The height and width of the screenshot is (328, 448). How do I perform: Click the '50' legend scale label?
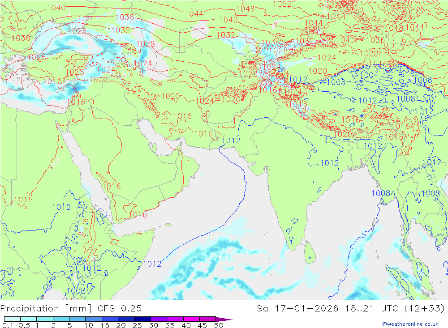click(219, 325)
